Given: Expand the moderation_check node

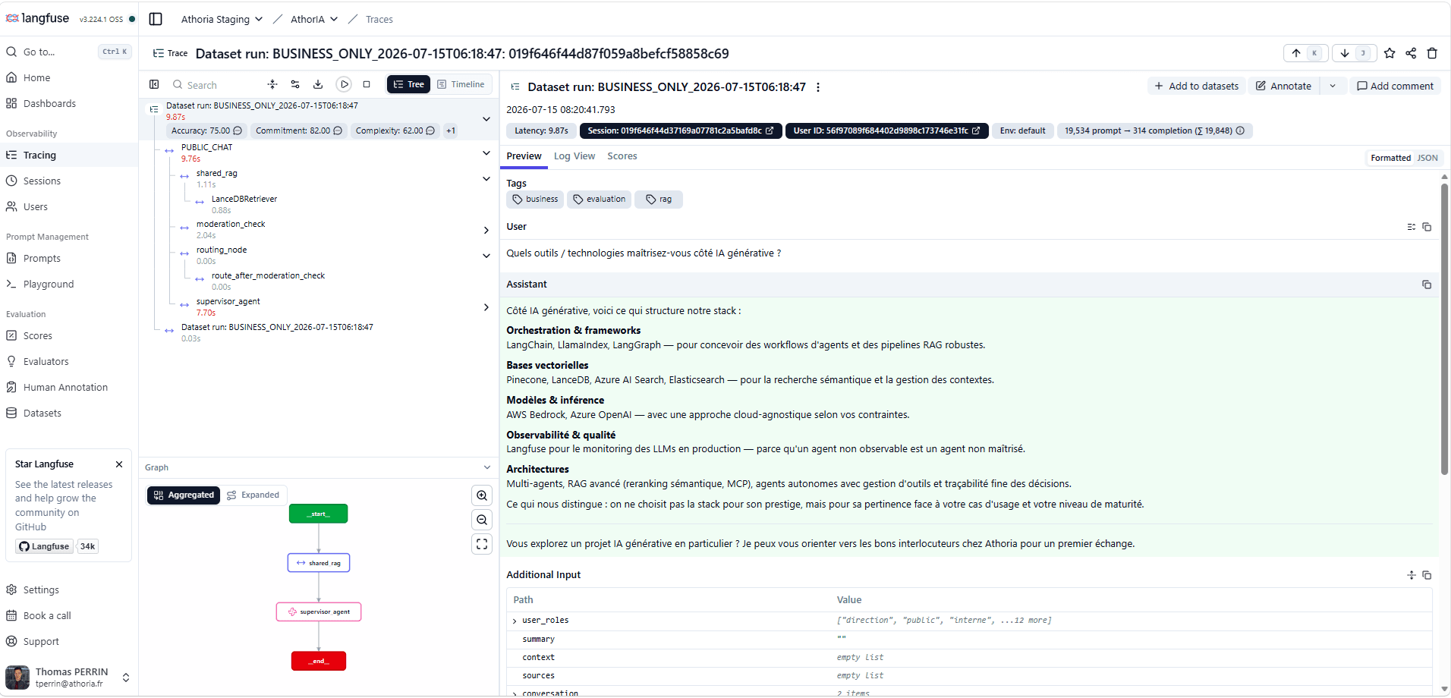Looking at the screenshot, I should coord(486,230).
